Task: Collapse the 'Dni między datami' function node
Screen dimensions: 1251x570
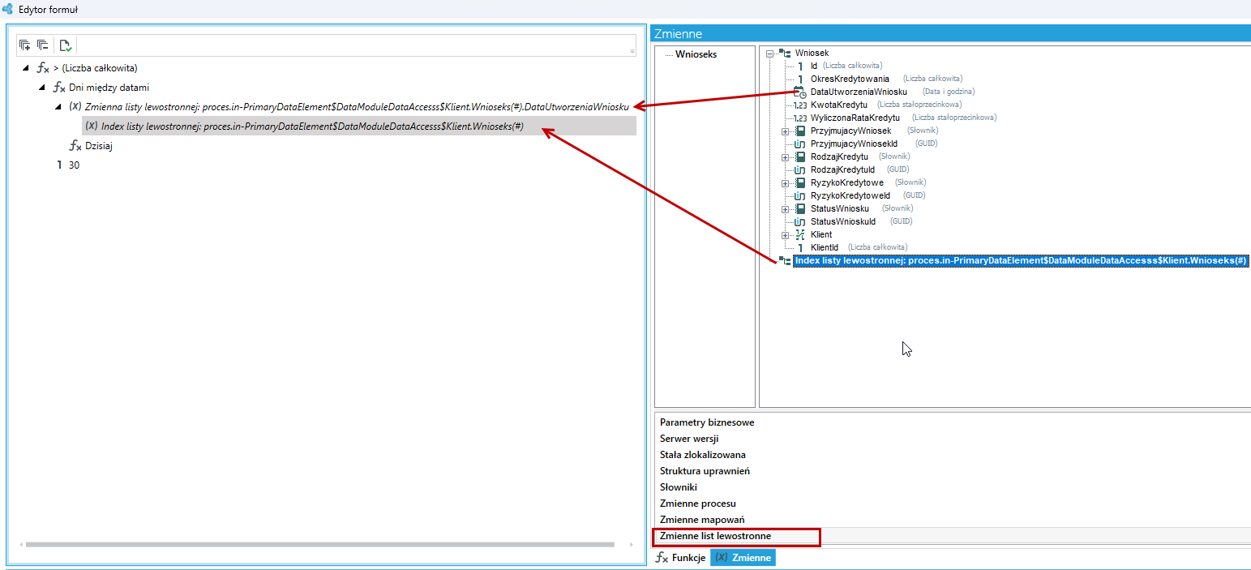Action: (41, 87)
